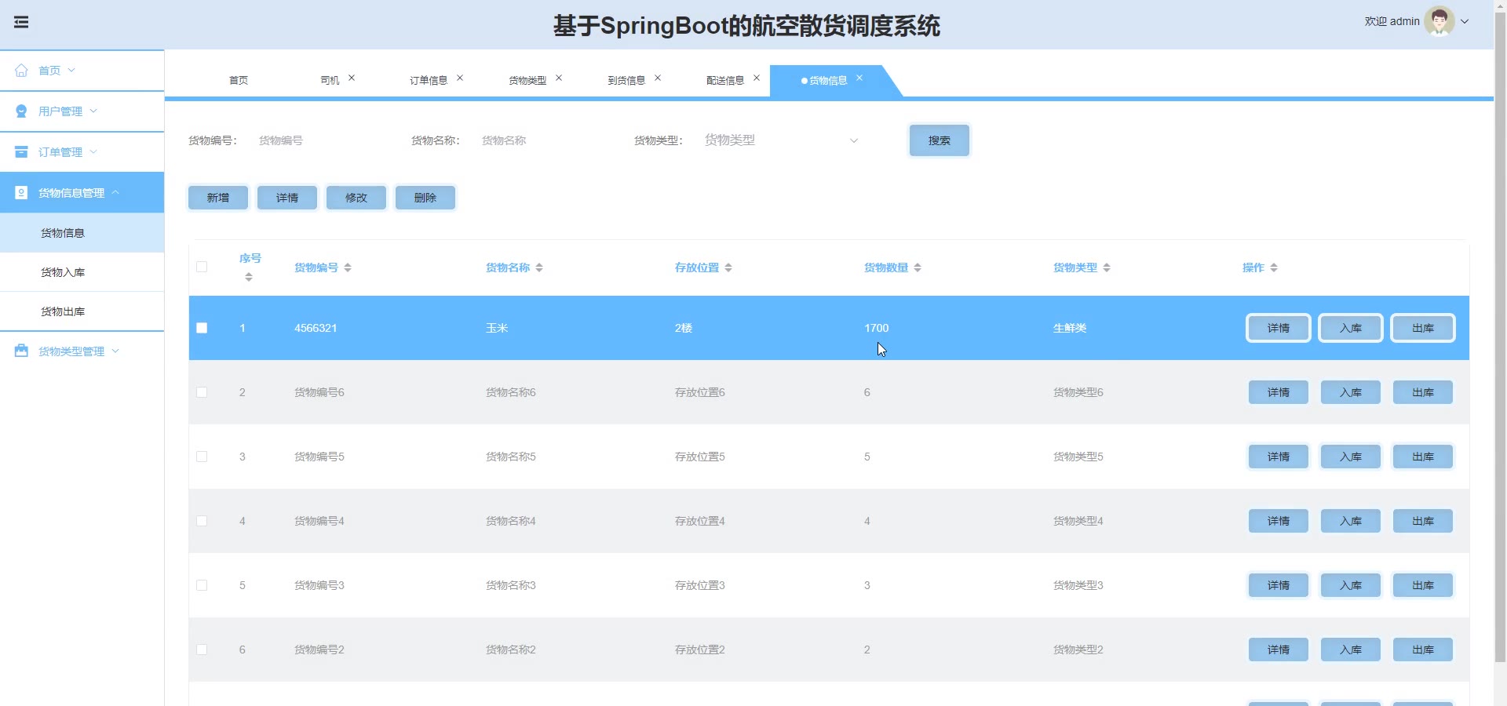The height and width of the screenshot is (706, 1507).
Task: Click the 修改 button
Action: (x=356, y=198)
